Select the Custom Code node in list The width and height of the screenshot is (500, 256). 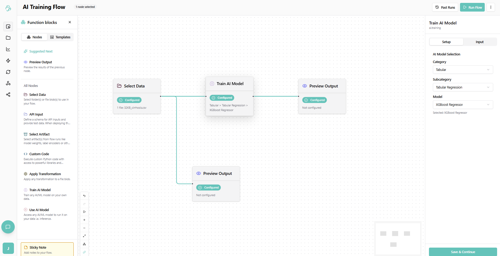39,154
